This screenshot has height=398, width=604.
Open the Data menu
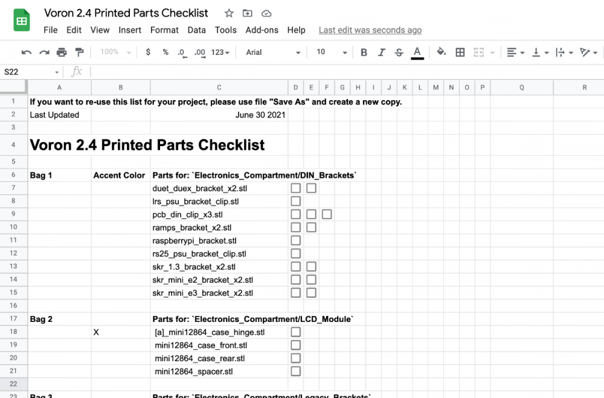tap(196, 30)
